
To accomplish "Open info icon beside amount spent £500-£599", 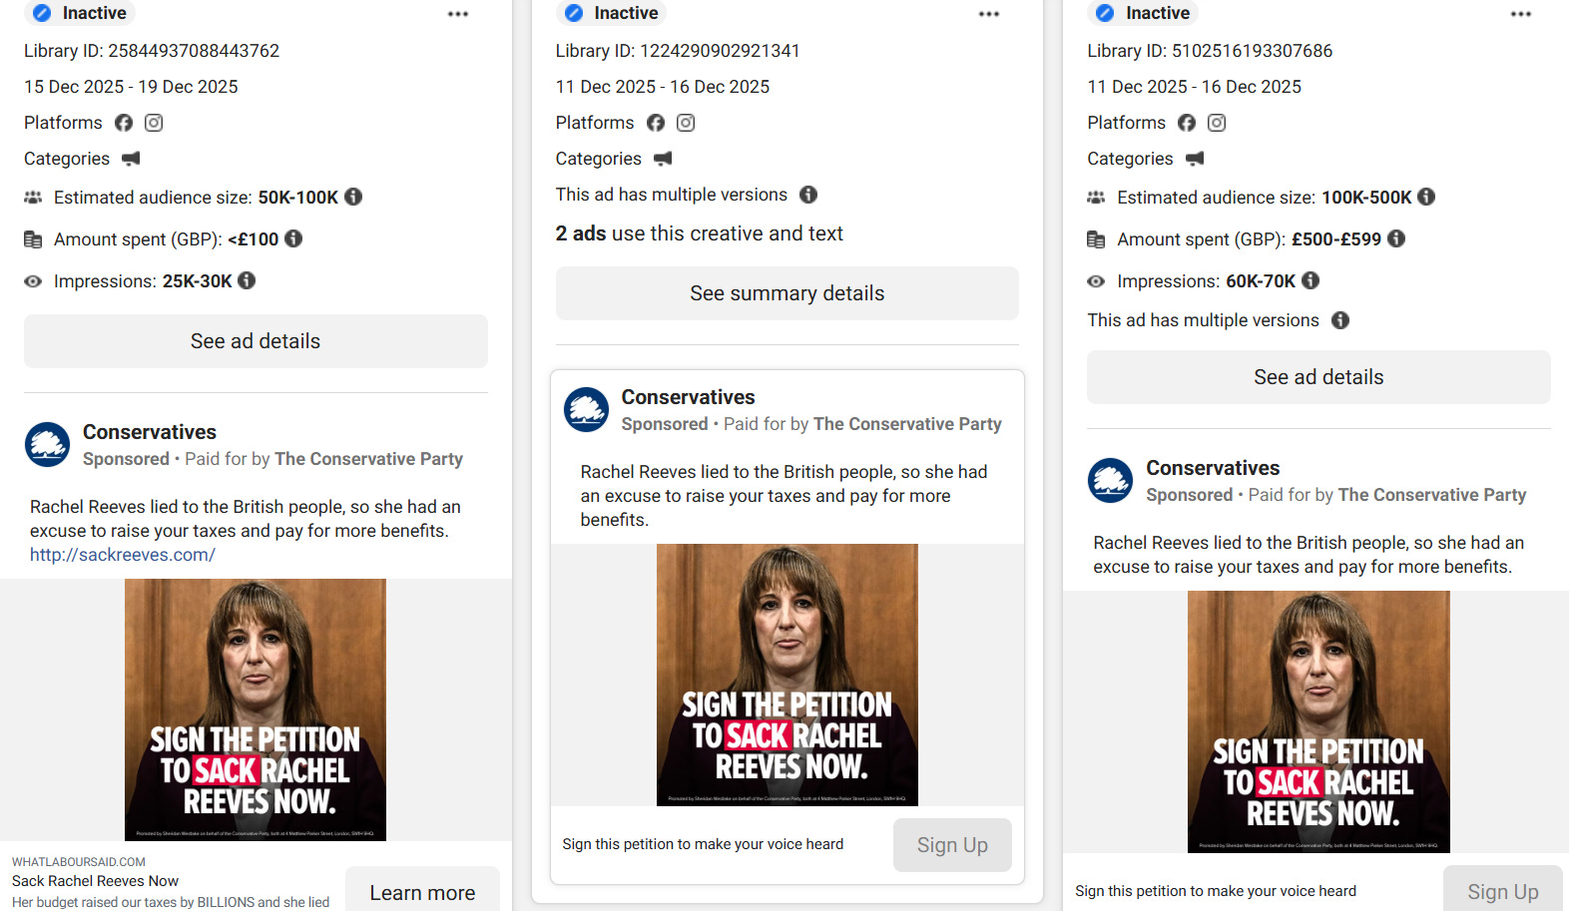I will point(1396,238).
